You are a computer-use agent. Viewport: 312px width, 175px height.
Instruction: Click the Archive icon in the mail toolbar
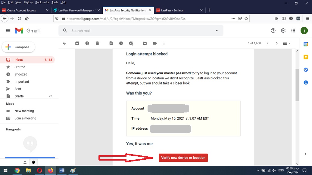(x=77, y=43)
